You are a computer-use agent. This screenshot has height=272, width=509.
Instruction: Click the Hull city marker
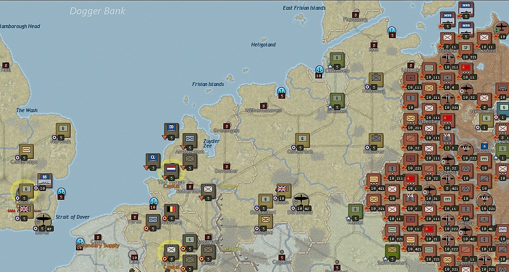click(6, 65)
